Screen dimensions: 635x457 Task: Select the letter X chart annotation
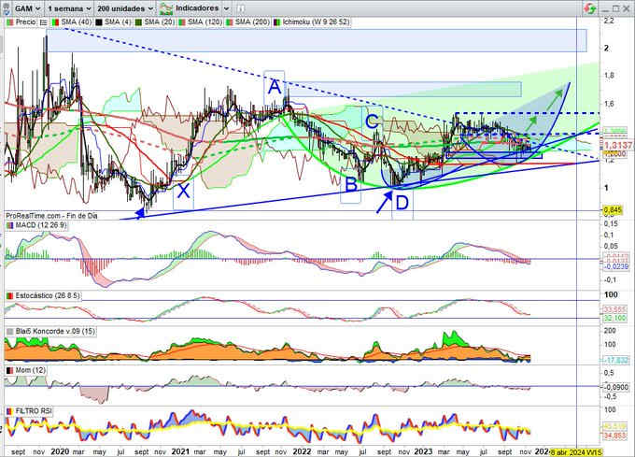(x=183, y=192)
